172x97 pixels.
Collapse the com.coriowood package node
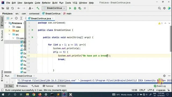coord(13,38)
